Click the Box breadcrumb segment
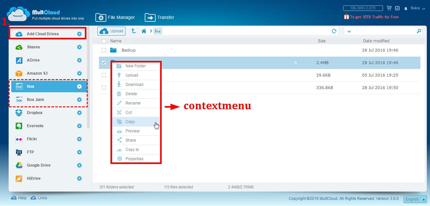The height and width of the screenshot is (206, 430). click(158, 31)
